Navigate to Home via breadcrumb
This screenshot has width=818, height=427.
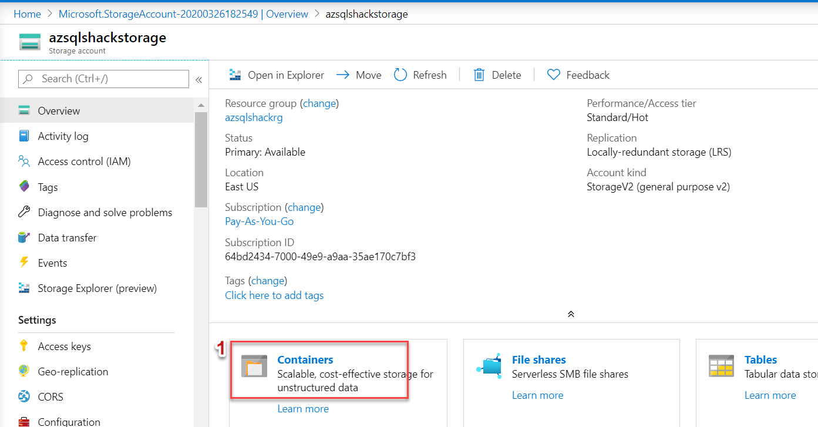(27, 14)
